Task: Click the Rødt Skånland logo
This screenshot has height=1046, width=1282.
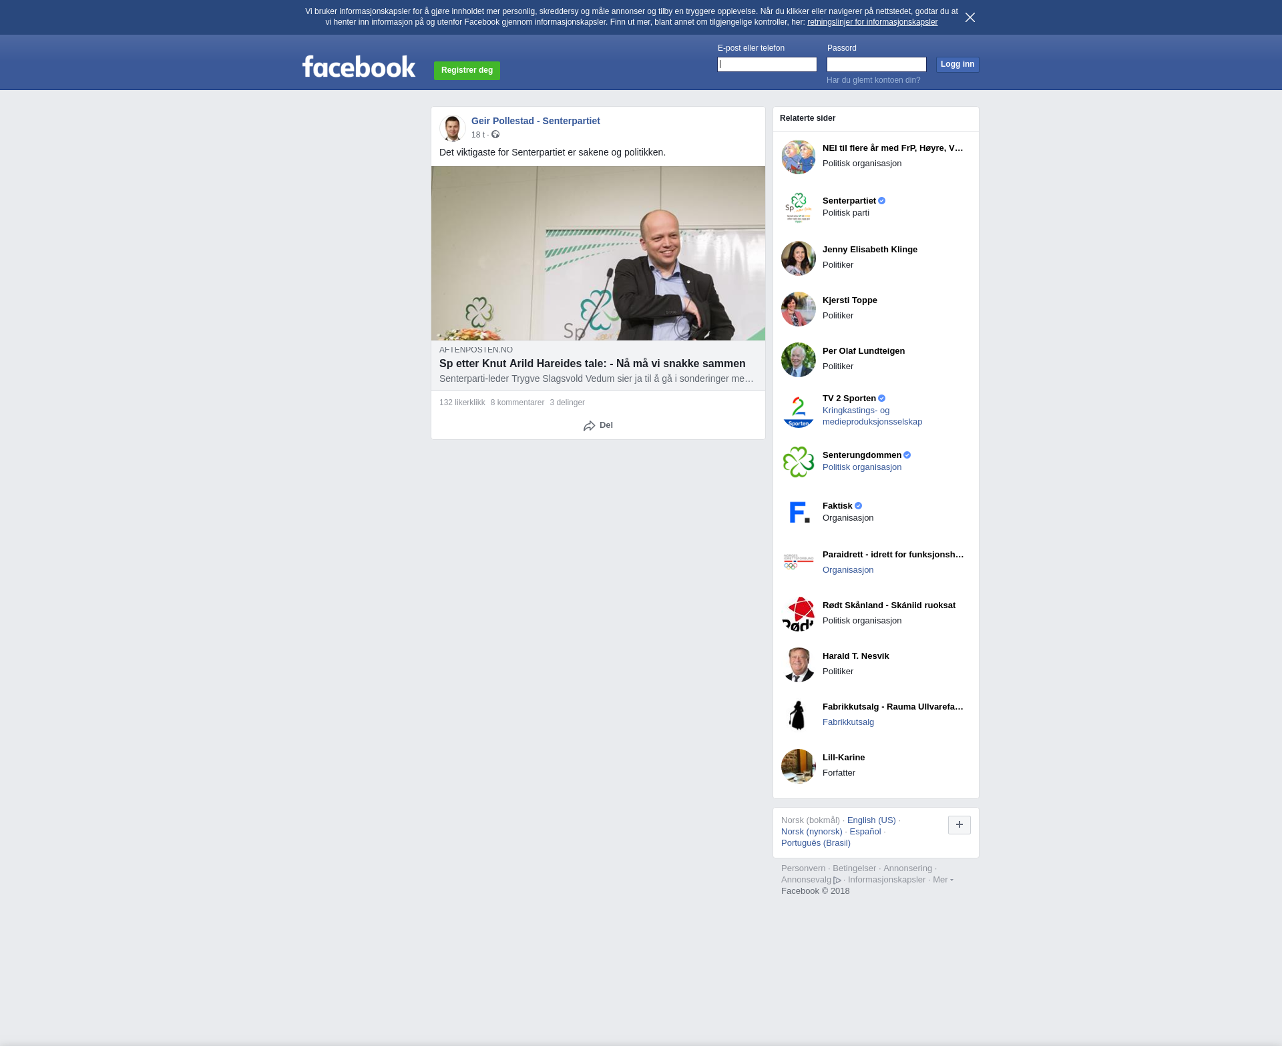Action: [799, 613]
